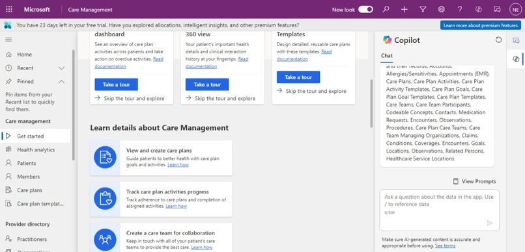Click the plus icon to create new record
This screenshot has height=252, width=525.
tap(404, 9)
